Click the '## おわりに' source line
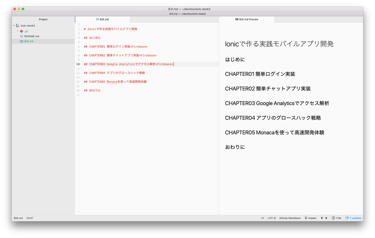The width and height of the screenshot is (375, 238). pyautogui.click(x=92, y=90)
